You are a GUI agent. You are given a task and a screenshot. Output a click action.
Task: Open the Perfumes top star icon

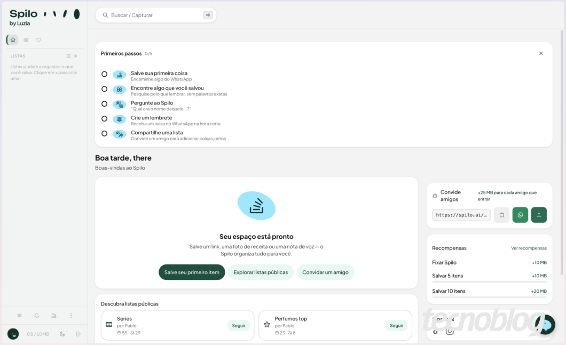267,324
